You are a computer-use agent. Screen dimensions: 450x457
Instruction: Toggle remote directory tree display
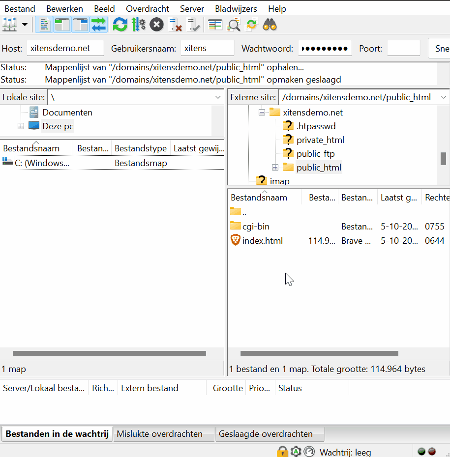[80, 25]
